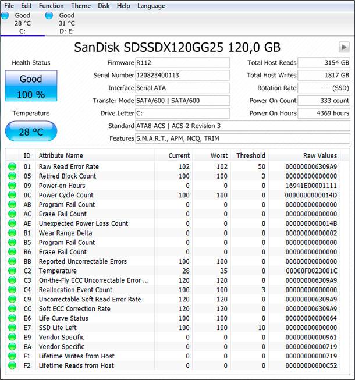Open the Theme menu
The width and height of the screenshot is (355, 380).
pyautogui.click(x=81, y=6)
